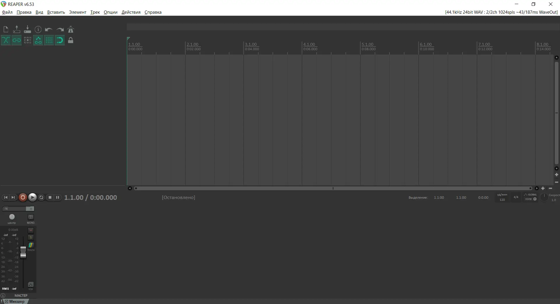Viewport: 560px width, 304px height.
Task: Open the Вставить menu
Action: click(x=56, y=12)
